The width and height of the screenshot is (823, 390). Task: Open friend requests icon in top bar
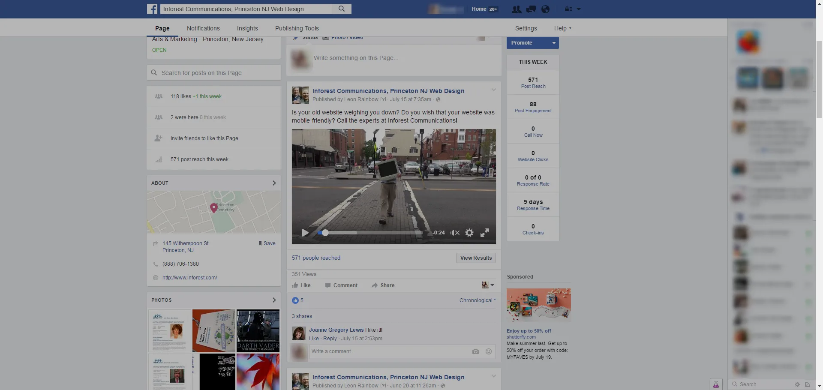(x=517, y=9)
